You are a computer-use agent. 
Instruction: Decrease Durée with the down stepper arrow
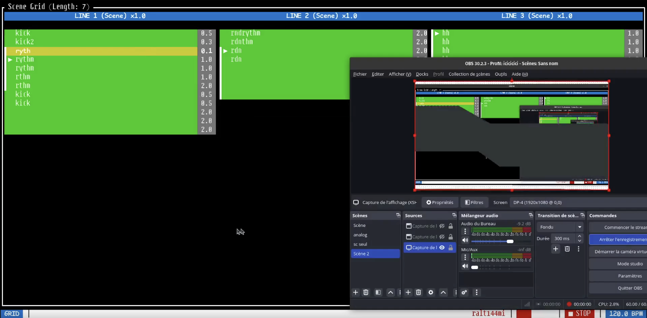tap(580, 241)
